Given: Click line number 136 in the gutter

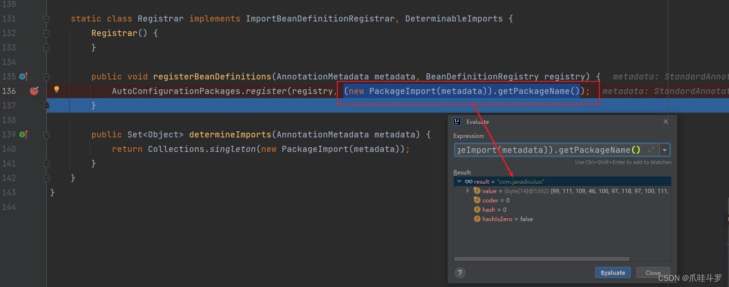Looking at the screenshot, I should (9, 91).
